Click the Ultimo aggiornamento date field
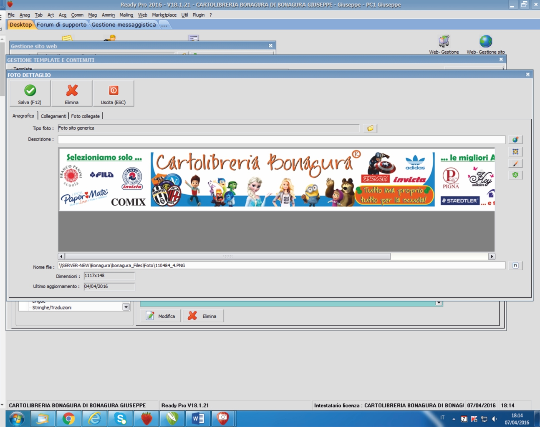The image size is (540, 427). tap(109, 286)
